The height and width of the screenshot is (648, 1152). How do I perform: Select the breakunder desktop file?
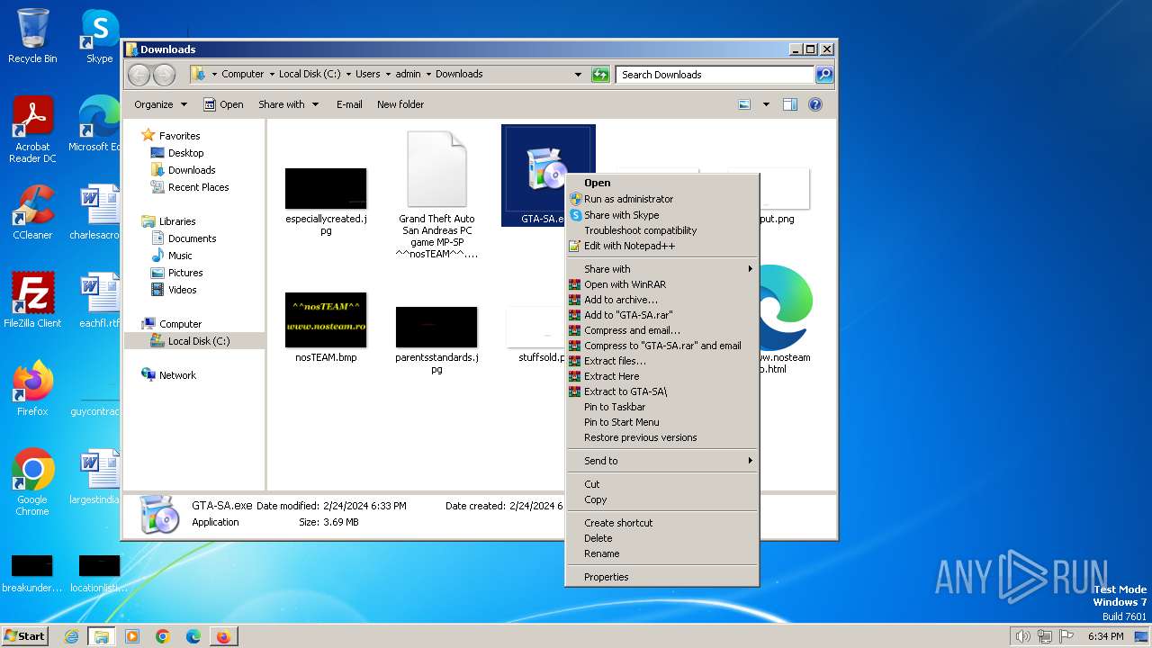(32, 573)
